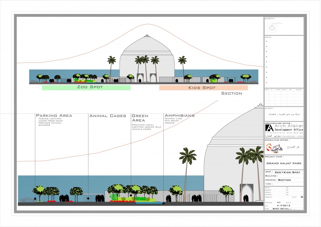The height and width of the screenshot is (227, 321).
Task: Click the Spot Detail stage field
Action: (x=280, y=208)
